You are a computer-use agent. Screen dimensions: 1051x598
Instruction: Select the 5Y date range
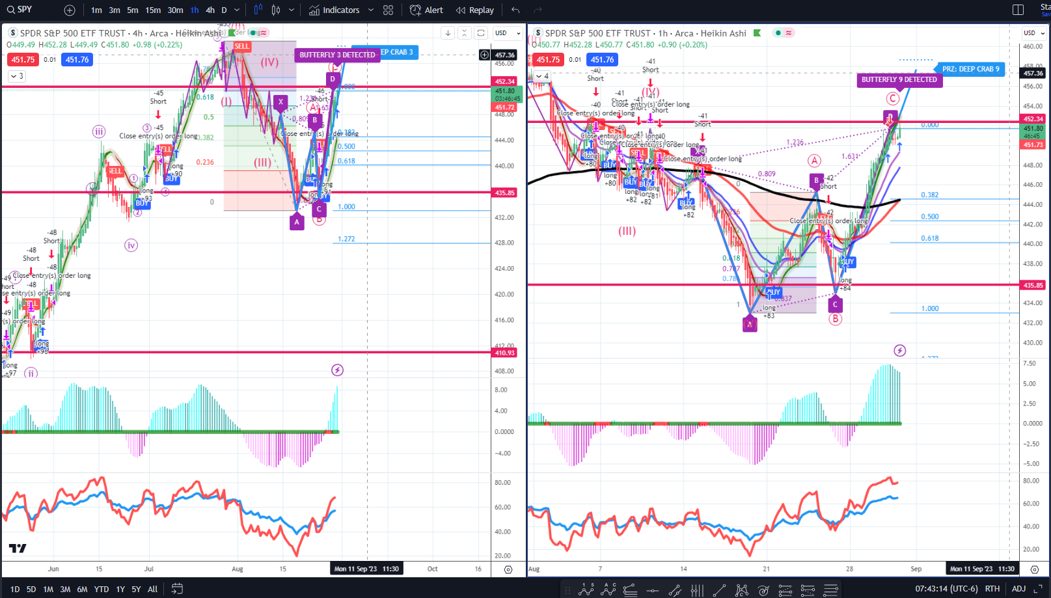(136, 590)
